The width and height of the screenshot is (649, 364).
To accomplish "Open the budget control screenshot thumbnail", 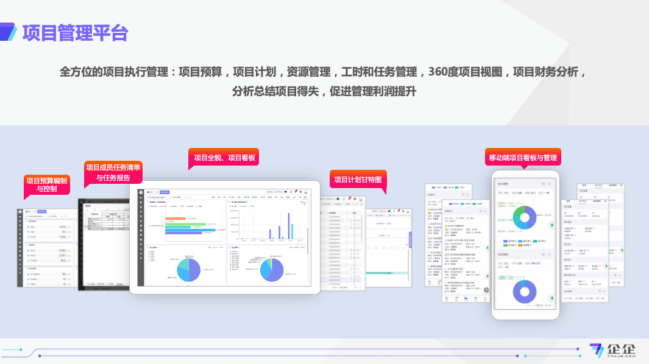I will (x=46, y=248).
